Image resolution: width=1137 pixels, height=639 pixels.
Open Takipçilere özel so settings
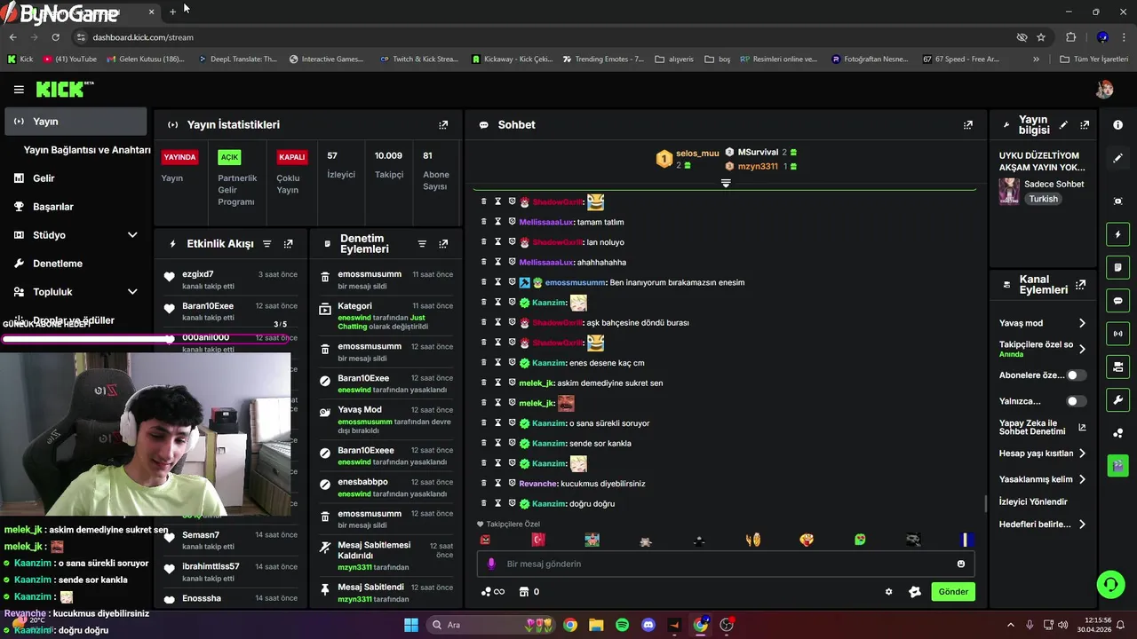point(1042,349)
